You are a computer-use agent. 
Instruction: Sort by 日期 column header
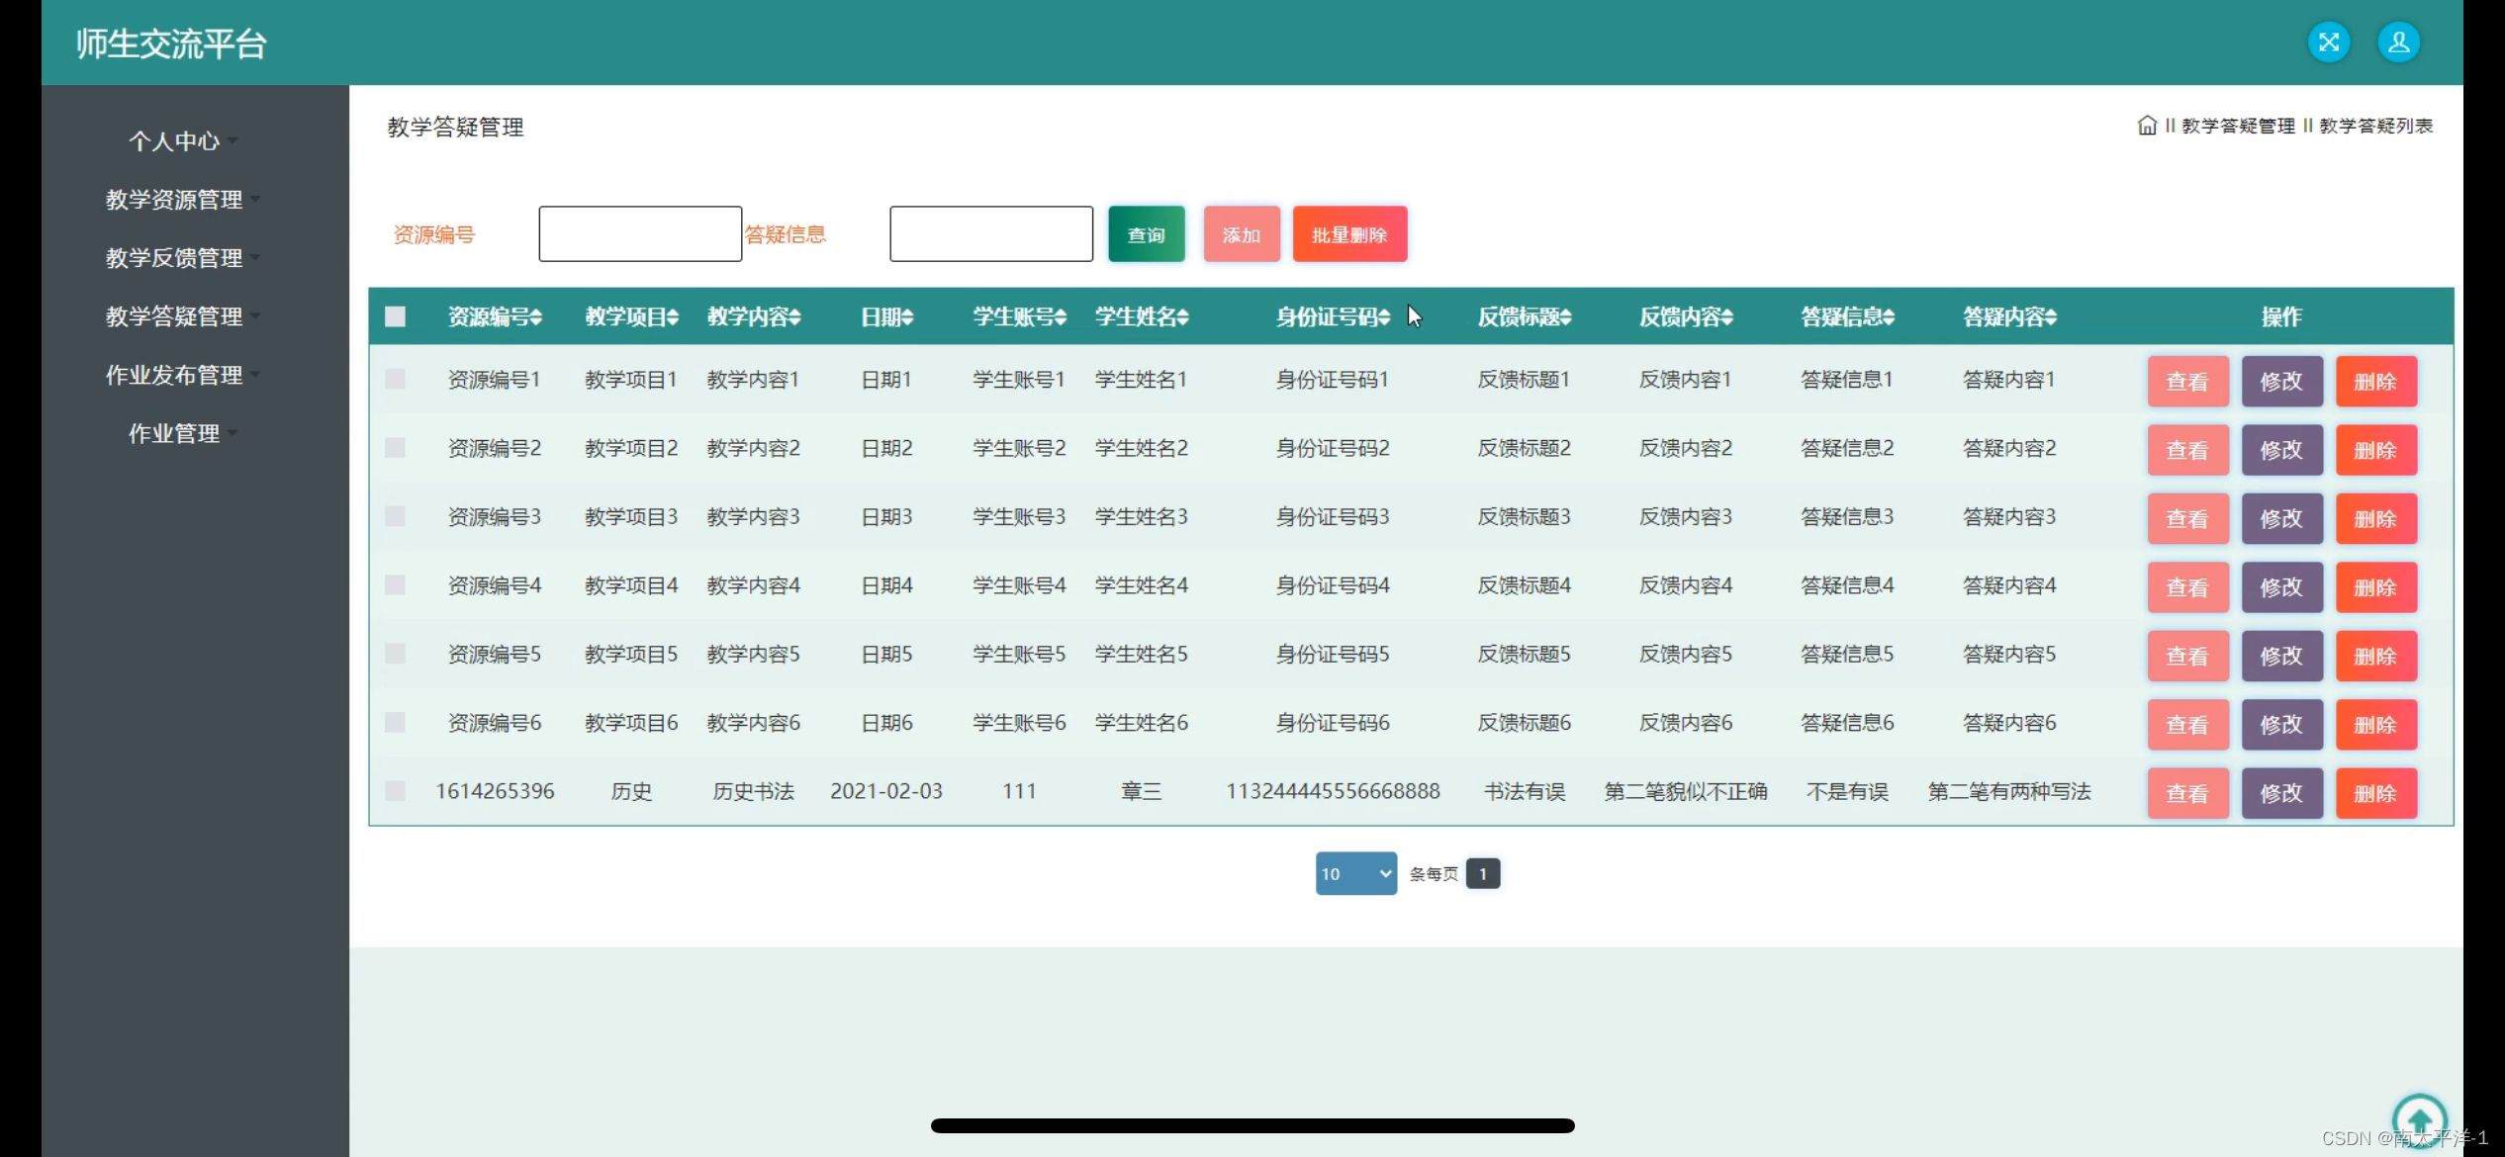click(886, 317)
